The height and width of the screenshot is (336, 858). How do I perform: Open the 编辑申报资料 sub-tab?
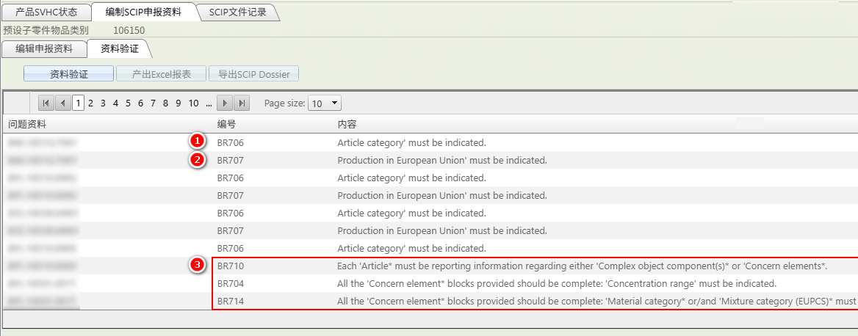click(x=44, y=49)
